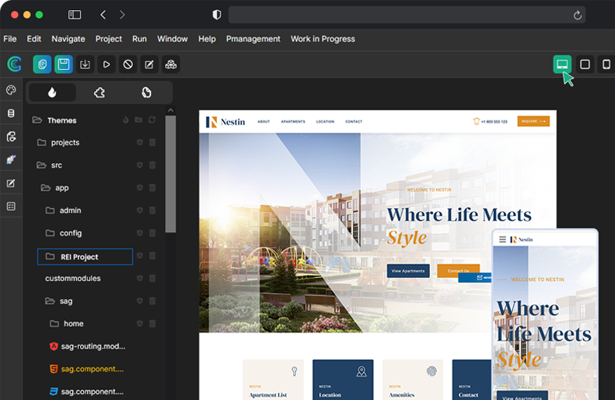Click the trash icon in src row
This screenshot has height=400, width=615.
[152, 165]
